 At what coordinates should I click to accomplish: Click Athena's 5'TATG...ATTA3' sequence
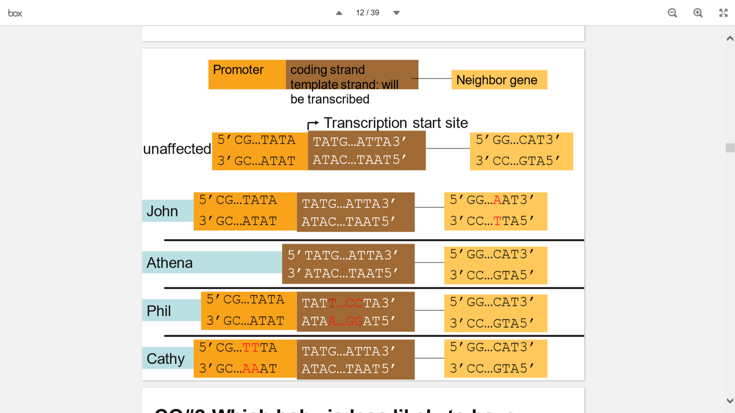[x=343, y=255]
